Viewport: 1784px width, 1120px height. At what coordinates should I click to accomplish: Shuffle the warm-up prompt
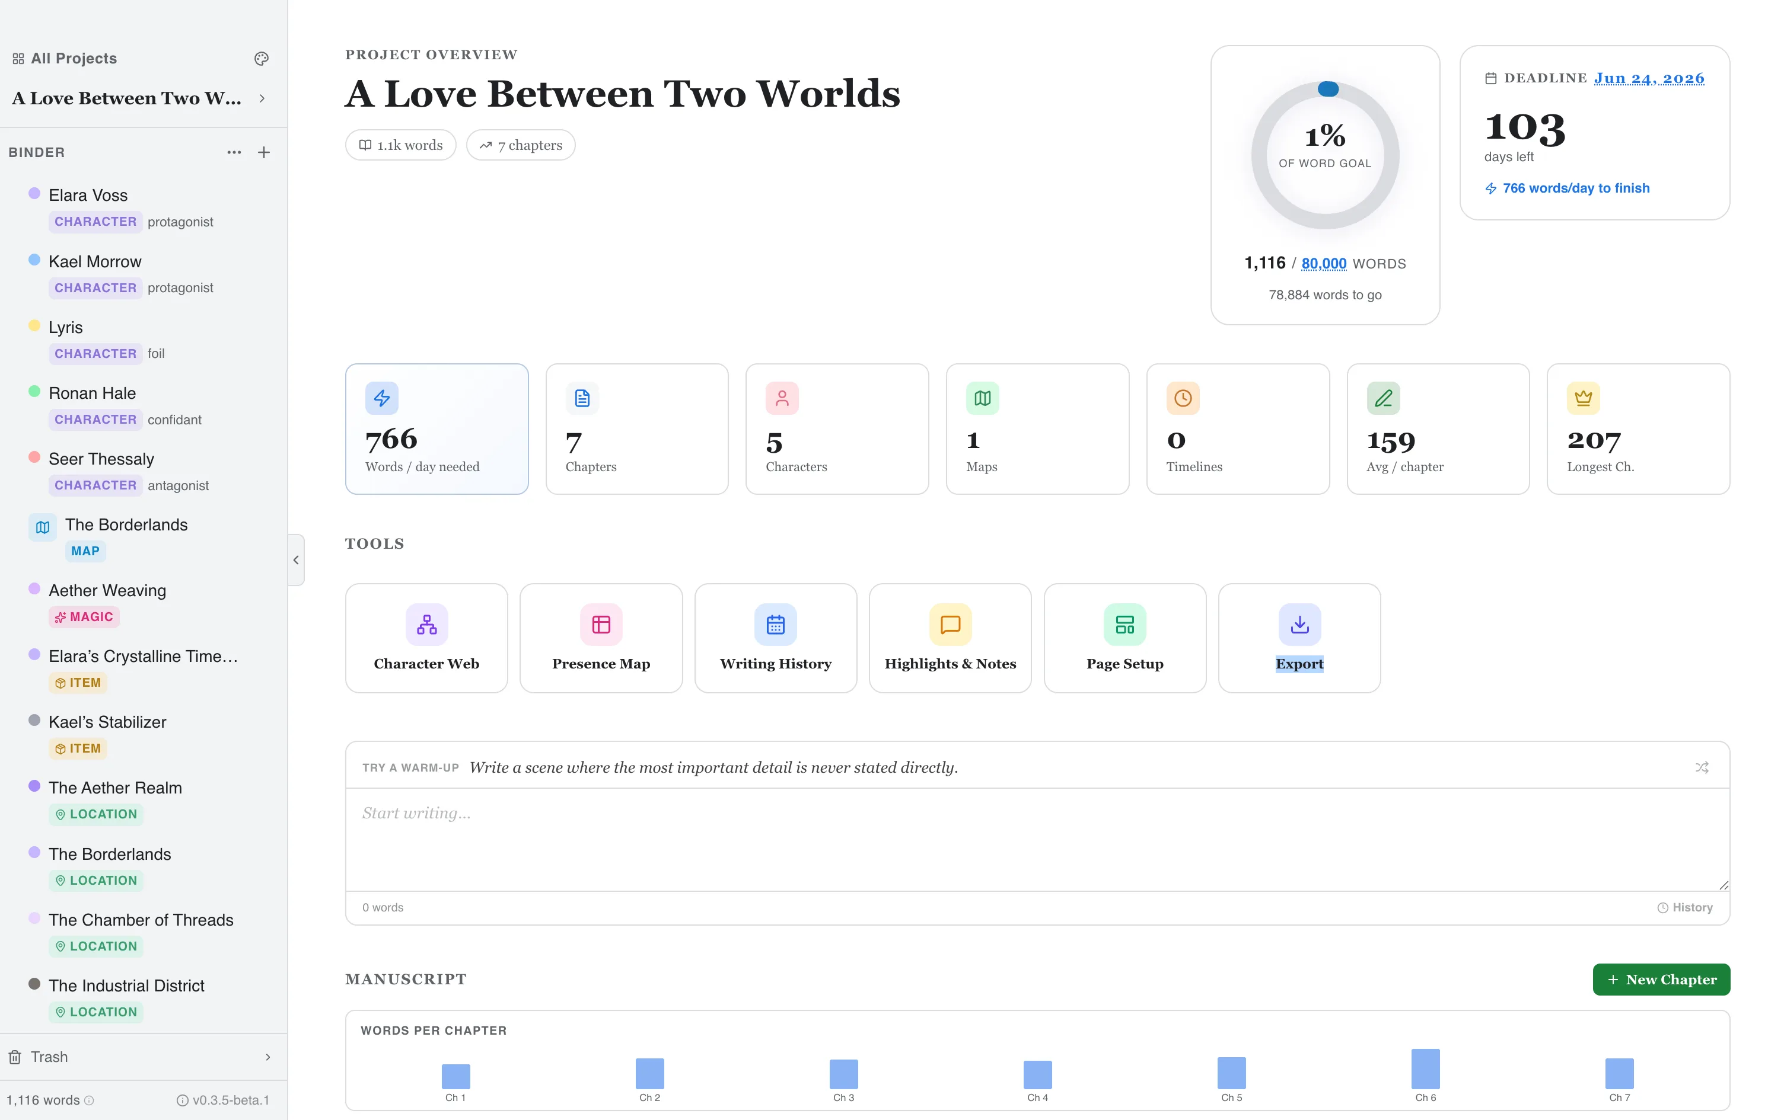pyautogui.click(x=1701, y=767)
